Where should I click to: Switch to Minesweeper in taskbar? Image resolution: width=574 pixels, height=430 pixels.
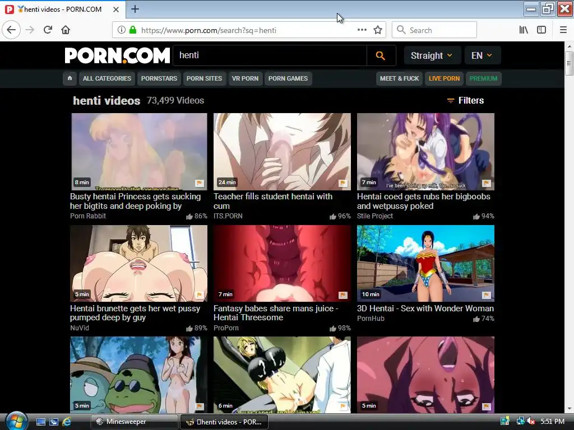point(134,422)
